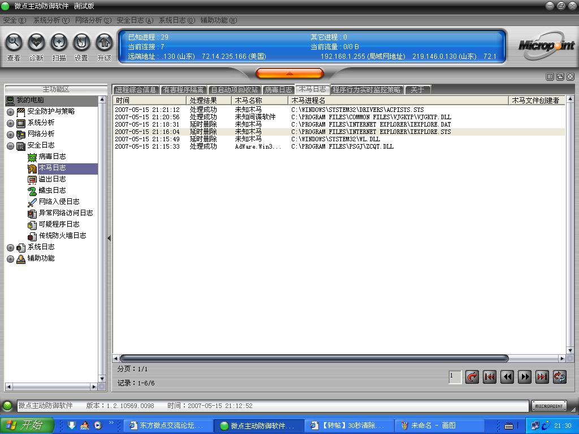Click the green status icon in the status bar
The height and width of the screenshot is (434, 579).
[7, 406]
